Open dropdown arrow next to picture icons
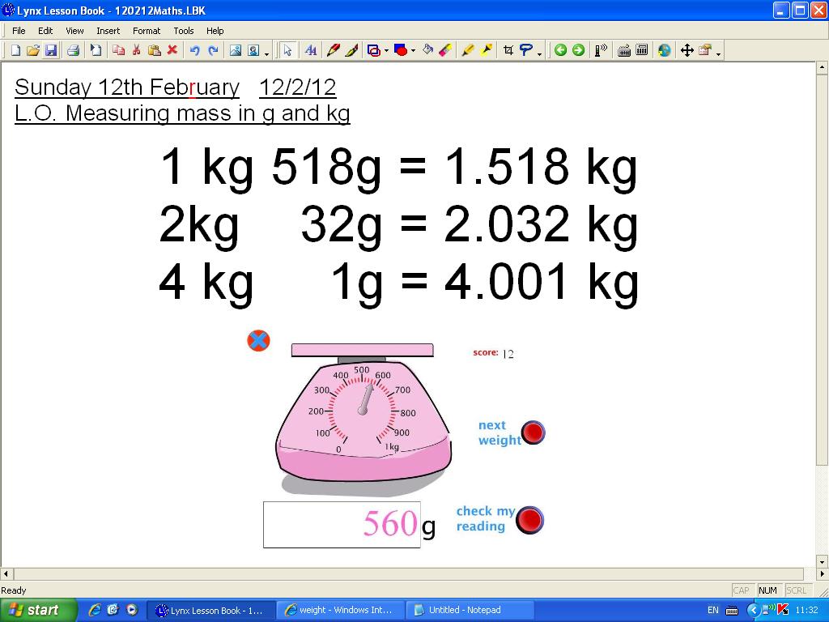 pos(266,53)
